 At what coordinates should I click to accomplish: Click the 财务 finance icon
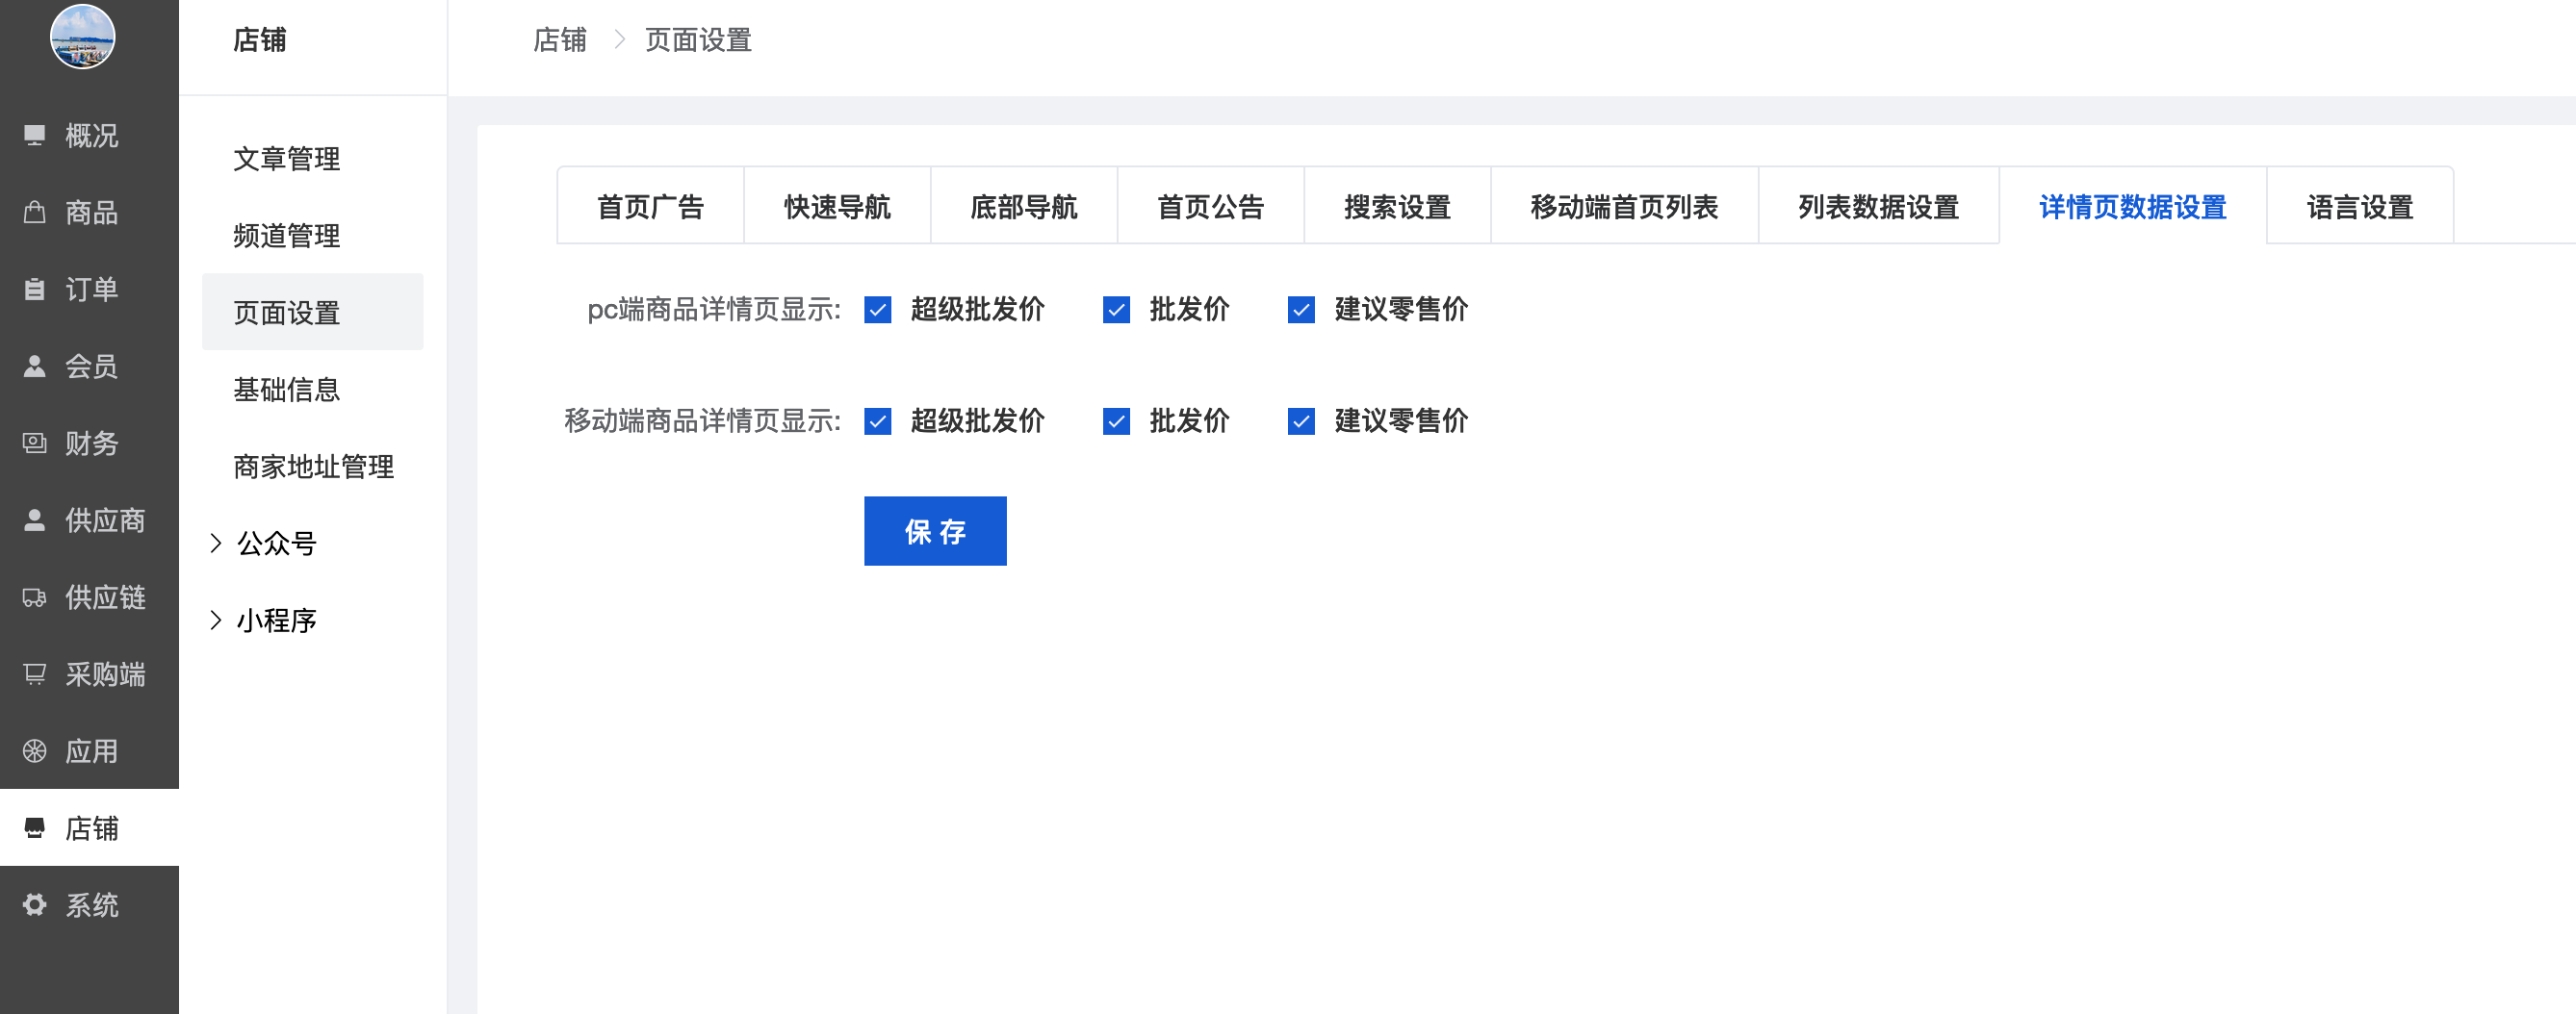click(x=35, y=443)
